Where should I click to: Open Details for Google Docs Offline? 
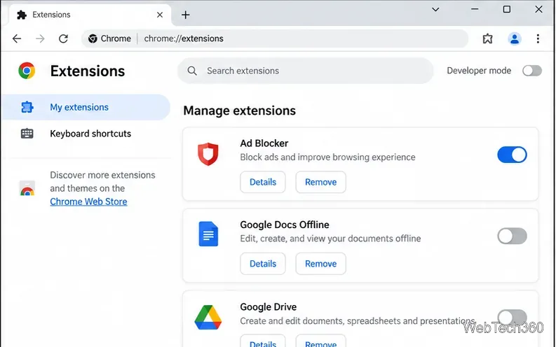coord(263,264)
